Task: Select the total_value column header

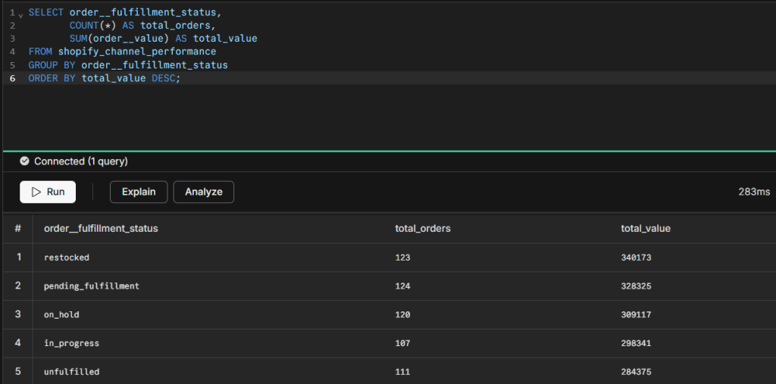Action: click(x=646, y=229)
